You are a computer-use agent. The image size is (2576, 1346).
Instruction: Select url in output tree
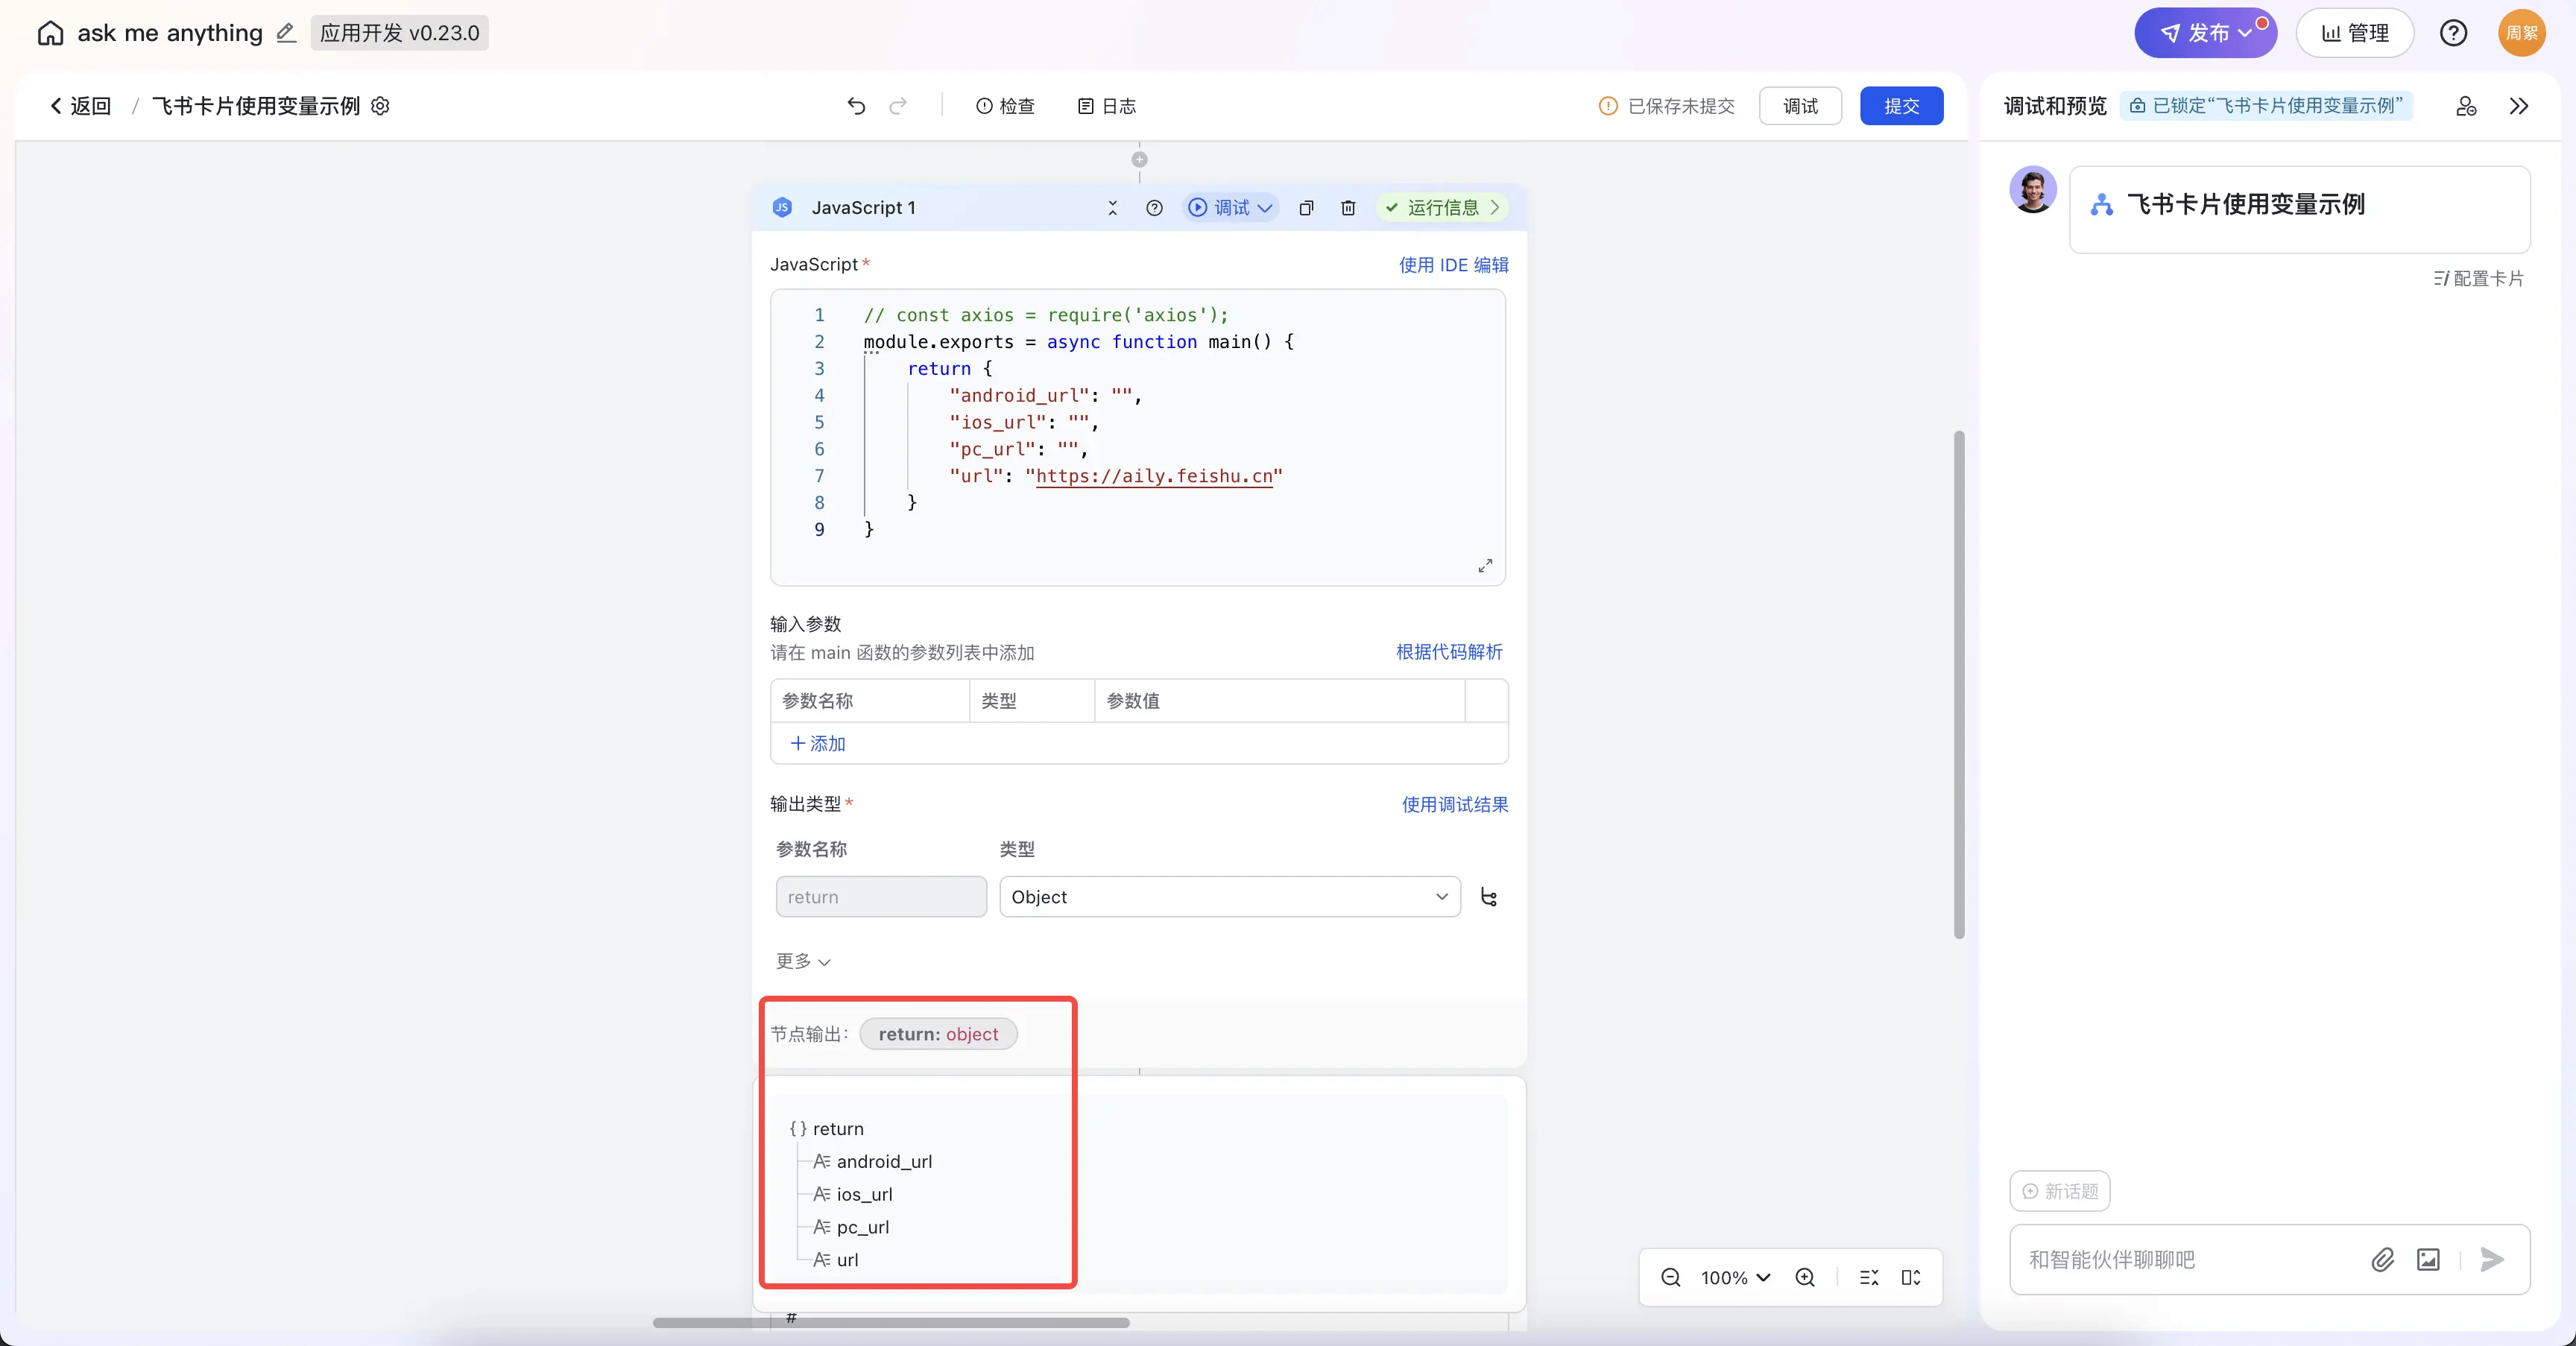tap(835, 1261)
